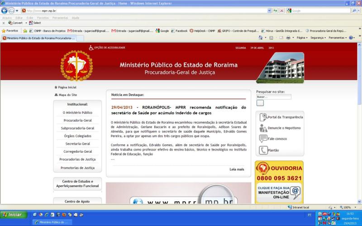The width and height of the screenshot is (362, 226).
Task: Open the Página dropdown menu
Action: click(302, 38)
